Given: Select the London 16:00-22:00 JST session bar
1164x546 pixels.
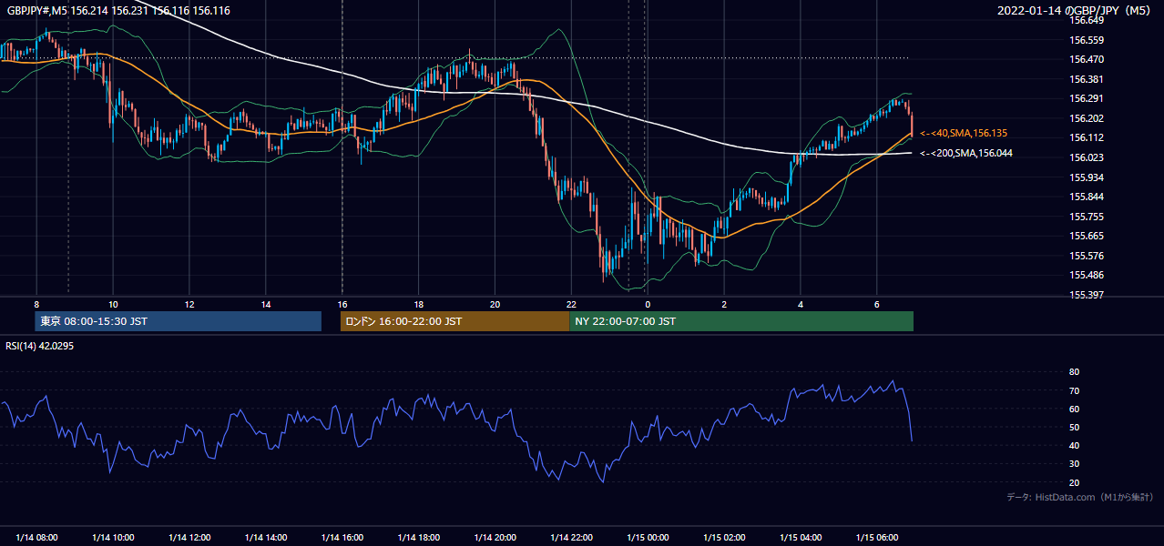Looking at the screenshot, I should [455, 321].
